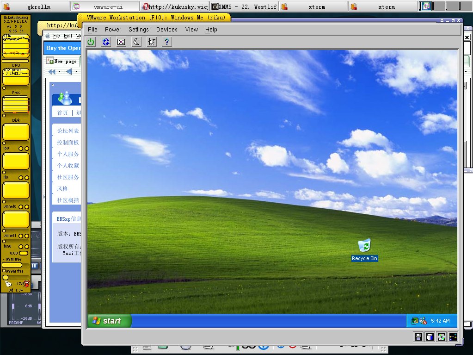
Task: Click the Apple logo icon in browser menubar
Action: 48,36
